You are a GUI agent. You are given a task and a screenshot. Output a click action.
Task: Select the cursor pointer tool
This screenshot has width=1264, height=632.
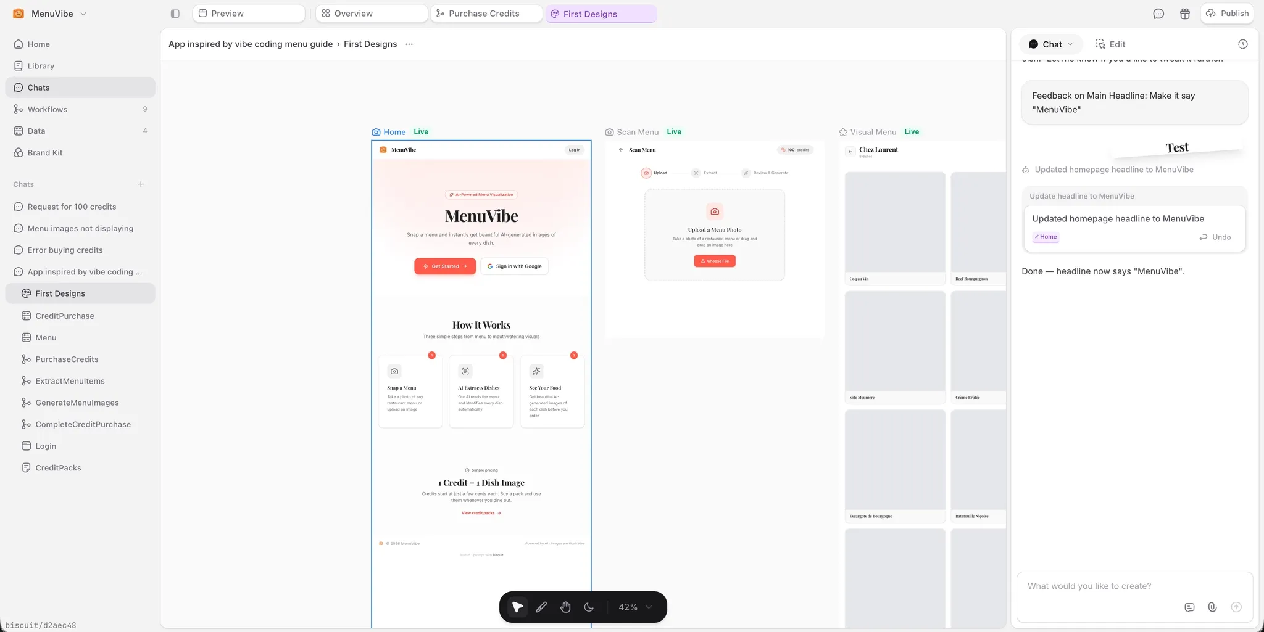click(x=518, y=607)
